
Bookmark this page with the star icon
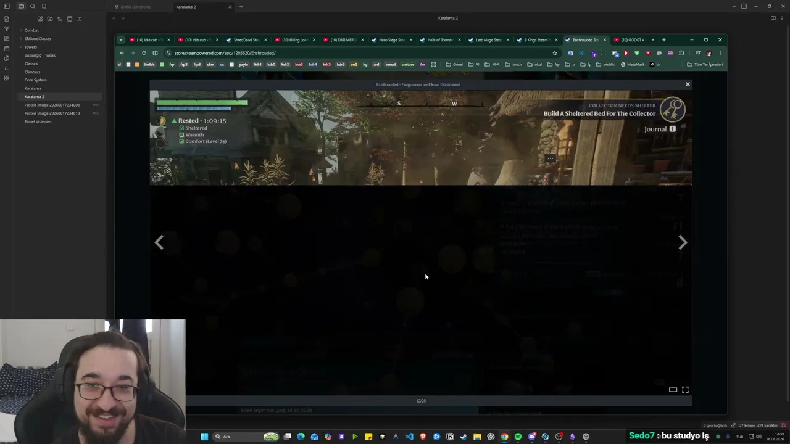pyautogui.click(x=555, y=53)
